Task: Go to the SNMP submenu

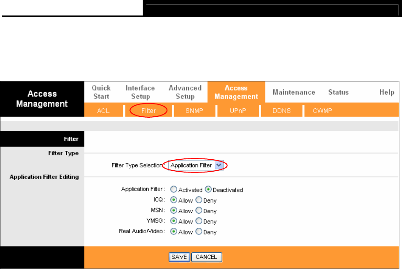Action: pos(194,111)
